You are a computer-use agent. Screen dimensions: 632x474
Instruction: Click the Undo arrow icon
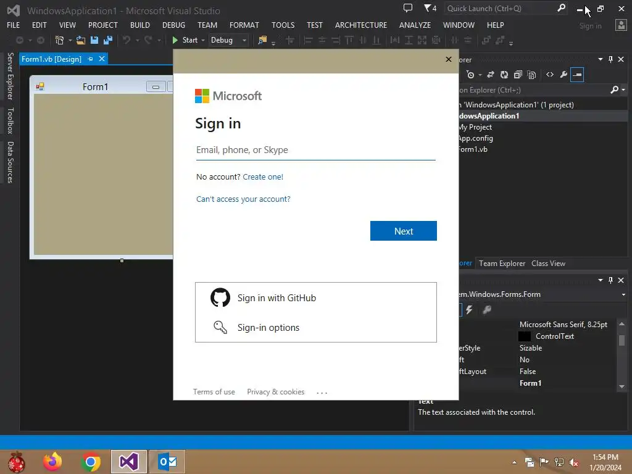(x=127, y=40)
